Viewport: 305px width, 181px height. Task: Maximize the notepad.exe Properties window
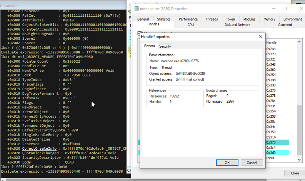click(288, 9)
